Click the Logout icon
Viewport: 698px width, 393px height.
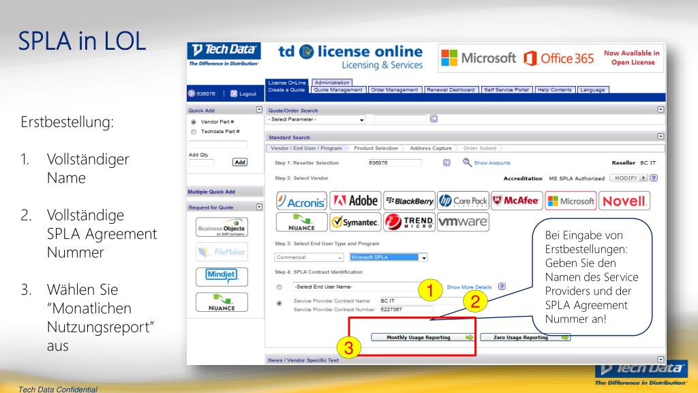pos(234,93)
